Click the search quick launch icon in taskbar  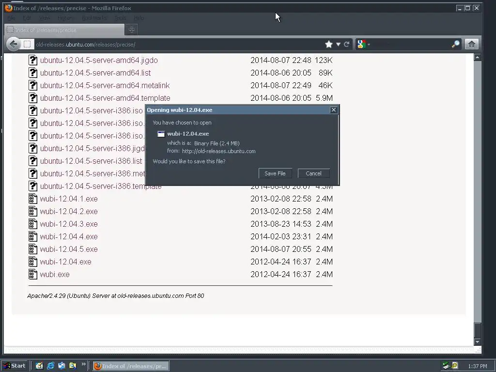point(73,366)
